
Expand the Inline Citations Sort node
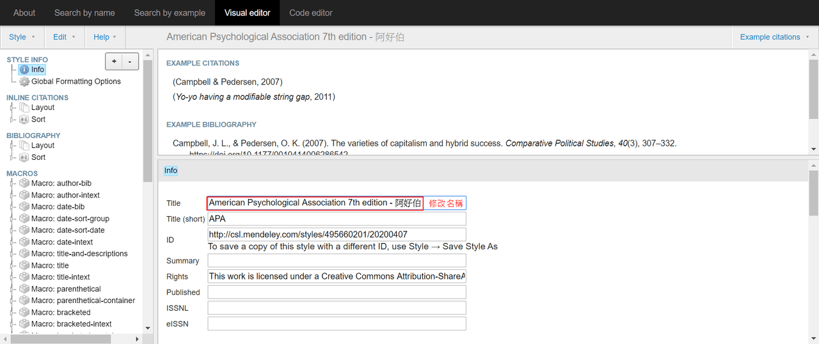coord(12,120)
